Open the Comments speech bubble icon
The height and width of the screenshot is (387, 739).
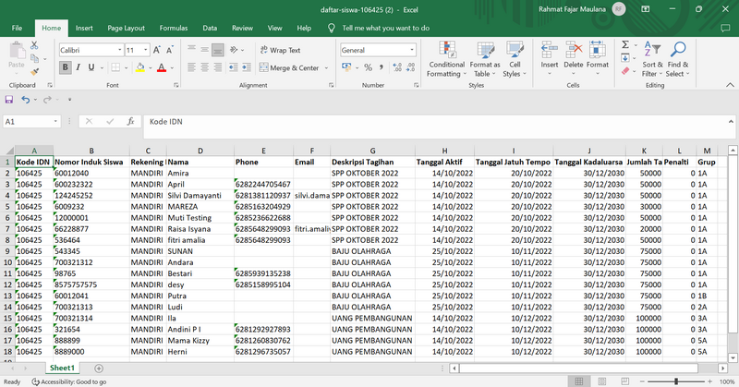tap(725, 29)
